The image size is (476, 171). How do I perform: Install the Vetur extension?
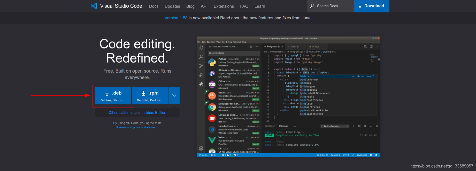256,144
